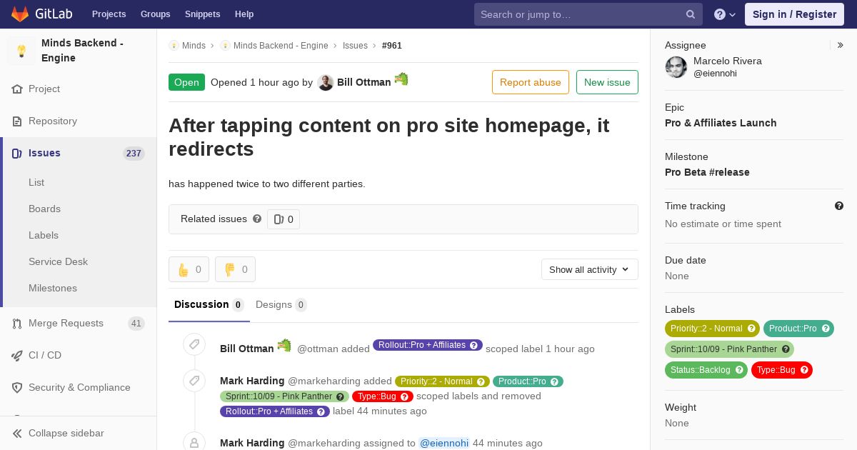Click help icon on Status::Backlog label
This screenshot has width=857, height=450.
(x=739, y=370)
